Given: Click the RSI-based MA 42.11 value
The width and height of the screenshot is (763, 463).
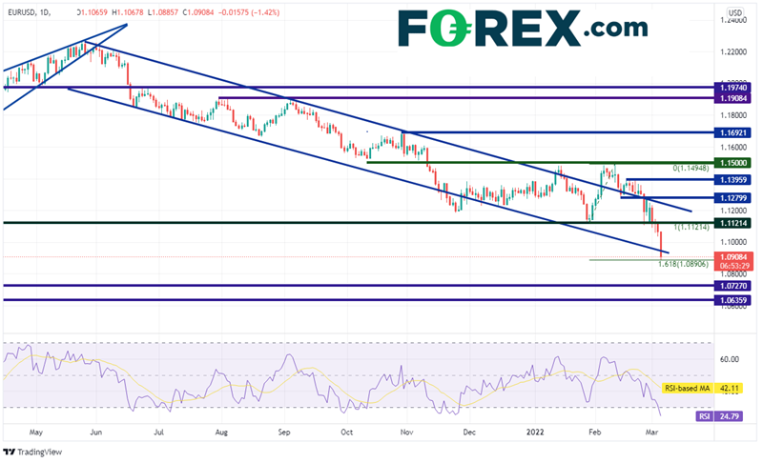Looking at the screenshot, I should point(729,388).
